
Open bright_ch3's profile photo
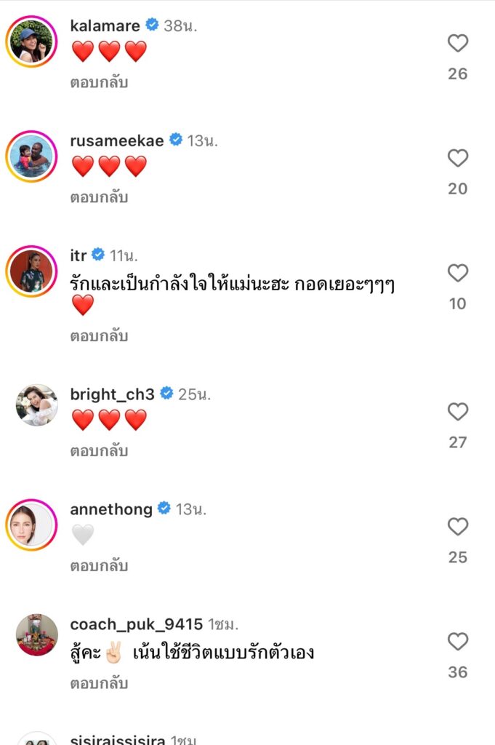(36, 405)
